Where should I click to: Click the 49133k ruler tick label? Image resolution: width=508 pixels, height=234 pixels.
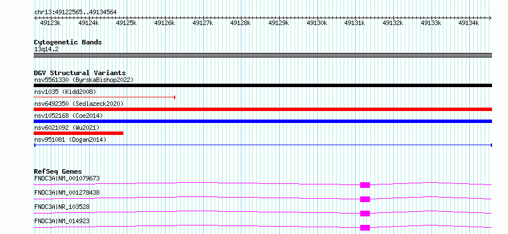coord(431,23)
